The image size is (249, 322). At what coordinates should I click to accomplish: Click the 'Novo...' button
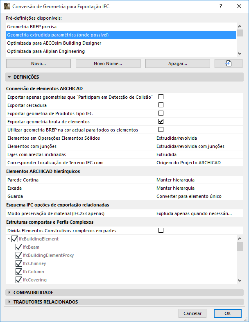click(38, 63)
